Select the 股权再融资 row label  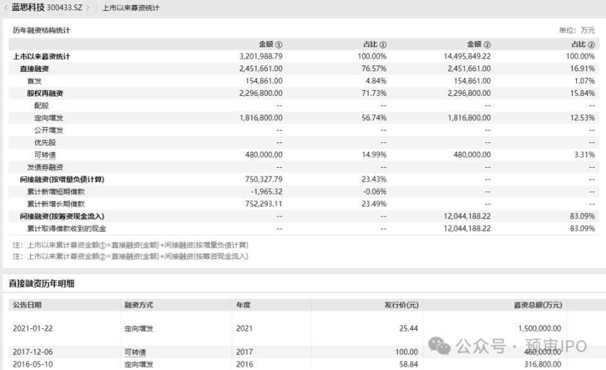click(x=45, y=93)
